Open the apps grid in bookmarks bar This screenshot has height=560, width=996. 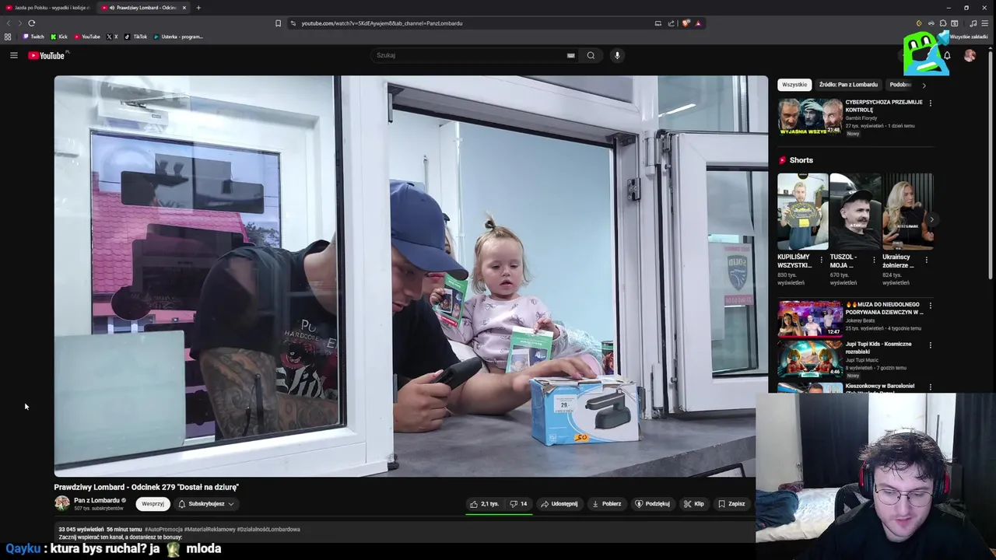(8, 37)
